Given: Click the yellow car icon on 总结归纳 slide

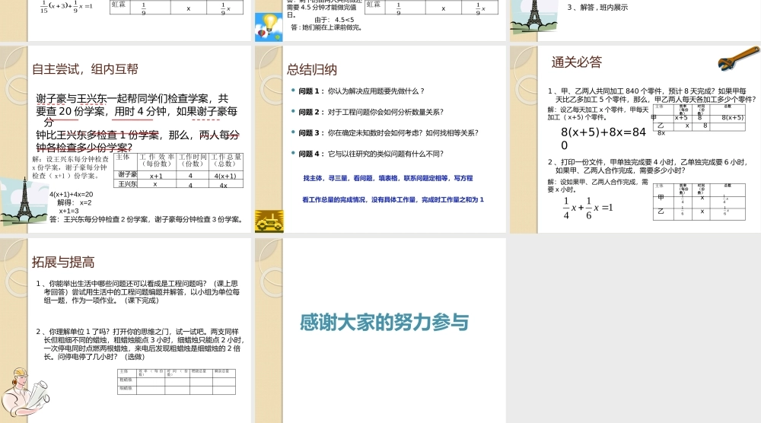Looking at the screenshot, I should click(269, 221).
